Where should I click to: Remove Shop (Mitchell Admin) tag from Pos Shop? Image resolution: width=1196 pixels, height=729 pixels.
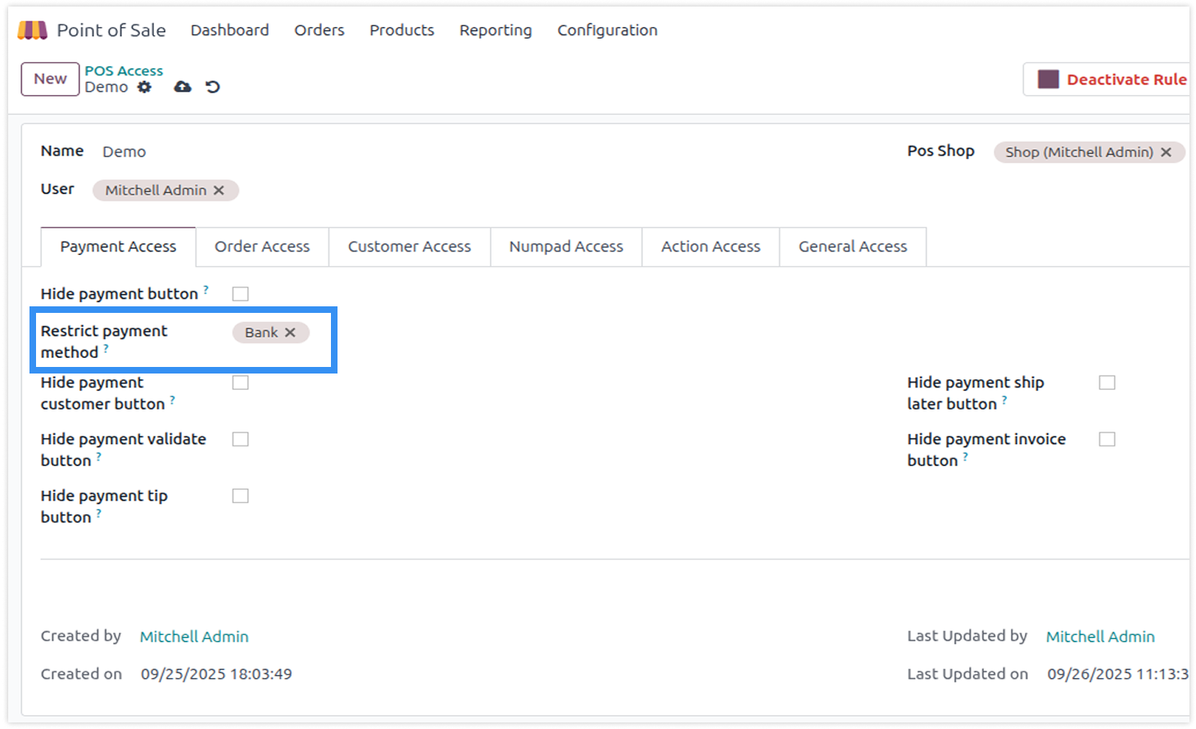pos(1166,152)
